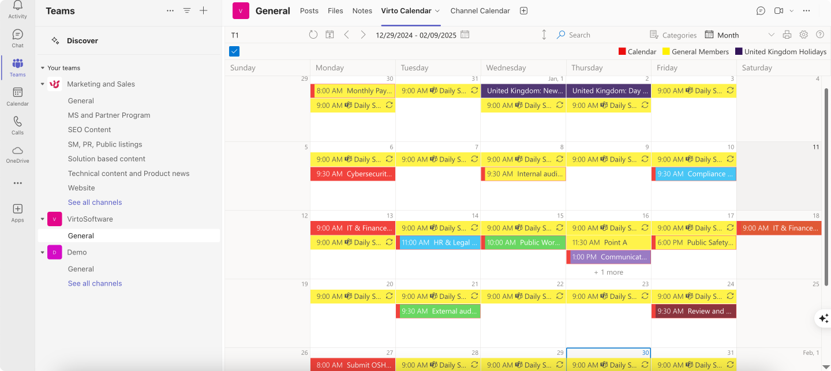Switch to the Notes tab
Viewport: 831px width, 371px height.
(x=362, y=11)
